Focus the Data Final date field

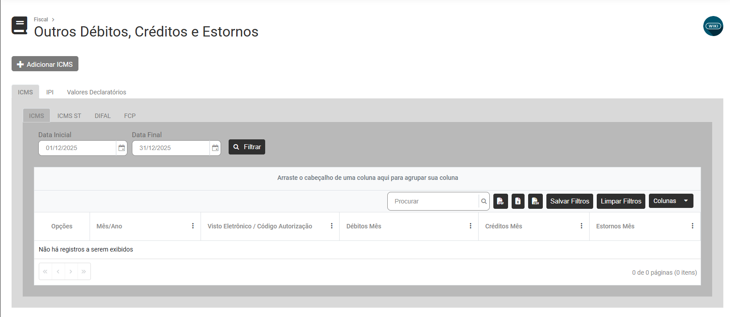tap(171, 148)
